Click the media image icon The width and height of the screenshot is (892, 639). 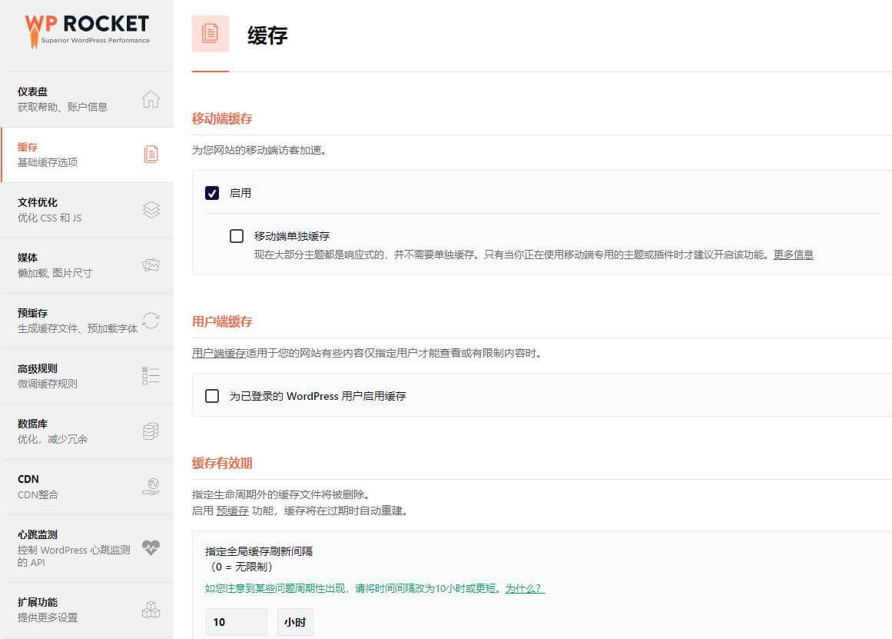(151, 265)
